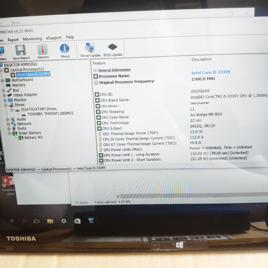Open the Report menu
268x268 pixels.
point(13,40)
